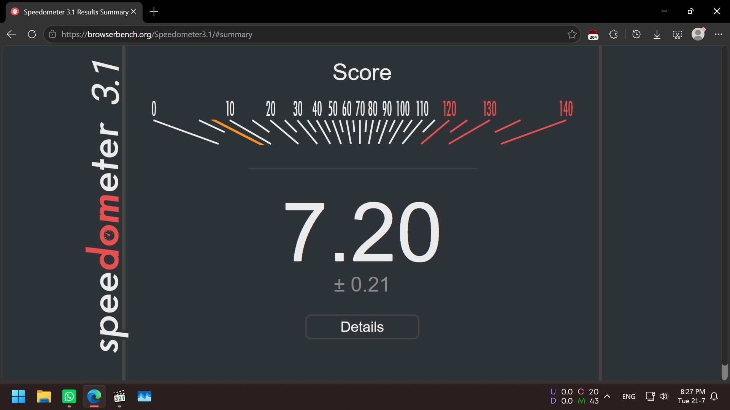The image size is (730, 410).
Task: Minimize the browser window
Action: pyautogui.click(x=664, y=11)
